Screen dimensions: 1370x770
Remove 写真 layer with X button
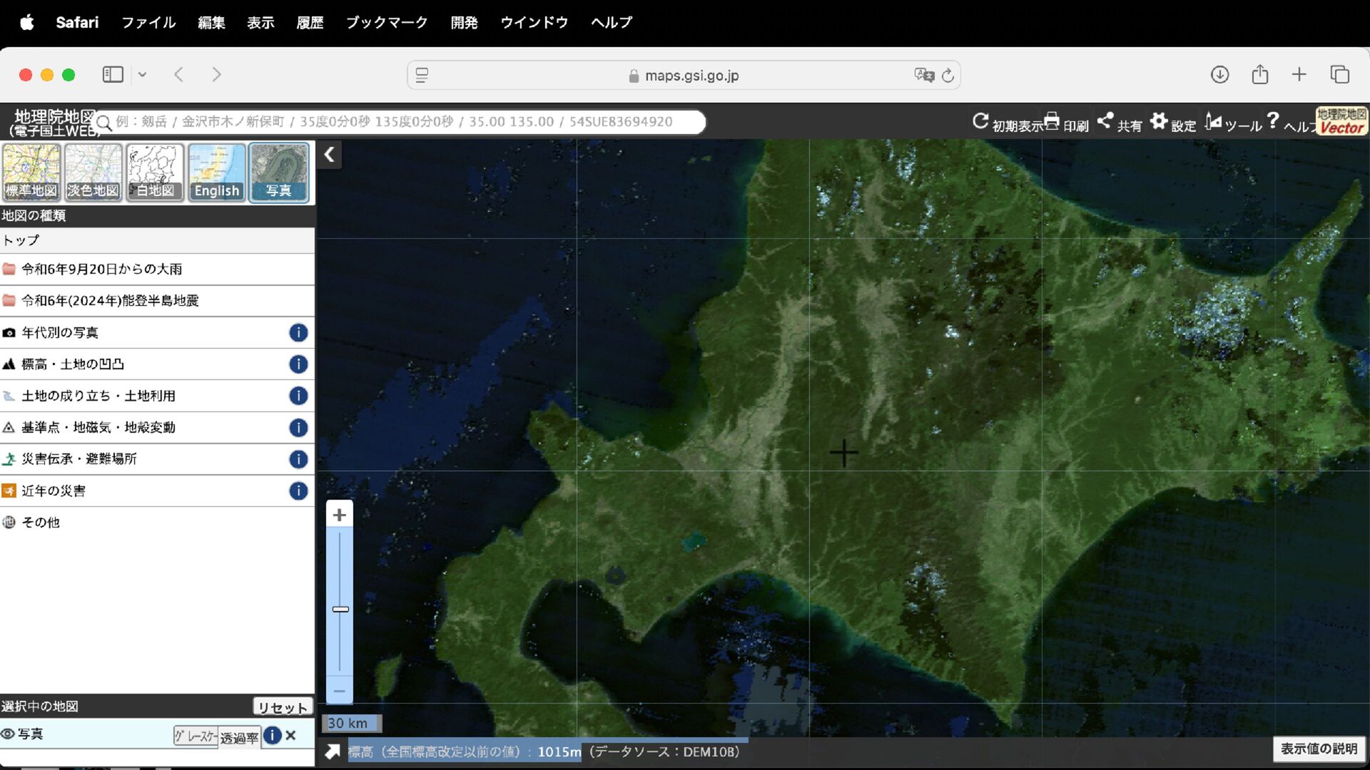click(290, 735)
